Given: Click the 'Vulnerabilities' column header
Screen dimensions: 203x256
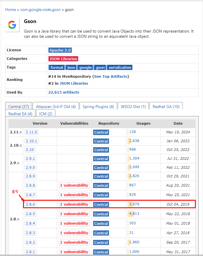Looking at the screenshot, I should [74, 124].
